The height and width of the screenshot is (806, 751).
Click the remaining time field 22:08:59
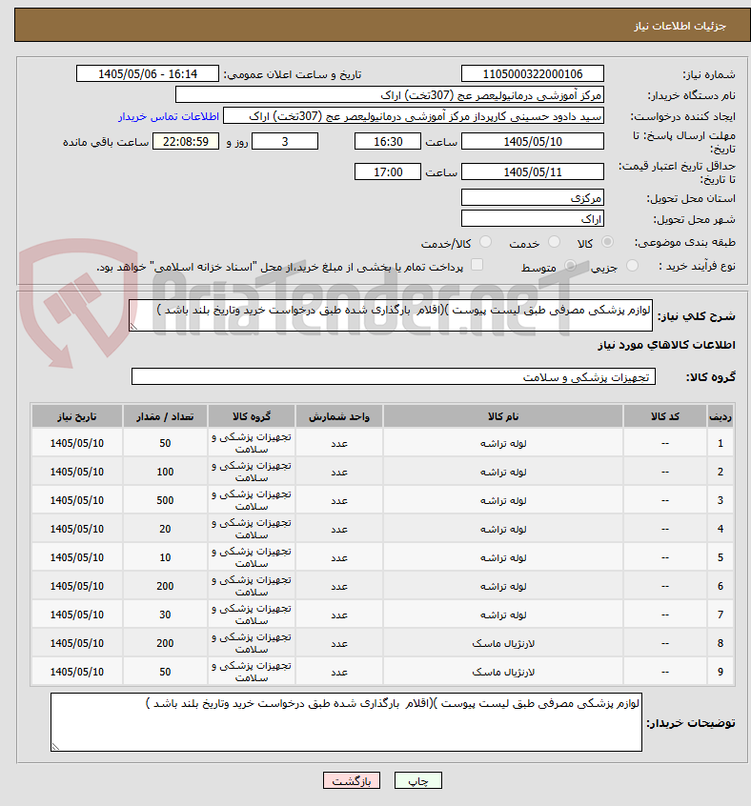pos(186,141)
